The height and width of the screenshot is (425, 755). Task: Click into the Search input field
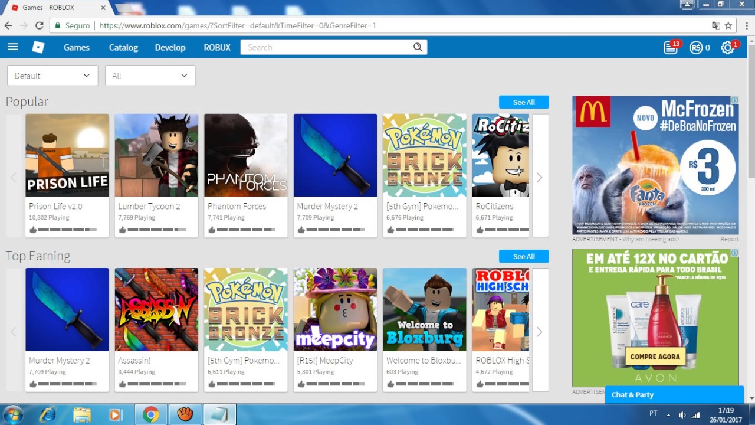(x=327, y=47)
